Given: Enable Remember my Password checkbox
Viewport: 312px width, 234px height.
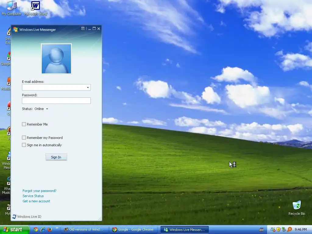Looking at the screenshot, I should pyautogui.click(x=24, y=137).
